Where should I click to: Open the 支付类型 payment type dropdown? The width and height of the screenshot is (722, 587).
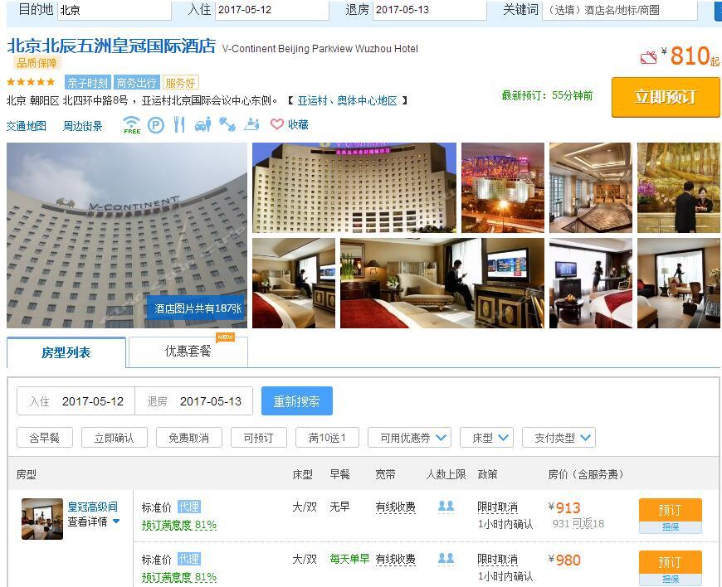coord(559,438)
